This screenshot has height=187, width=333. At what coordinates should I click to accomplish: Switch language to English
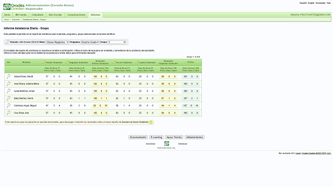[x=311, y=3]
